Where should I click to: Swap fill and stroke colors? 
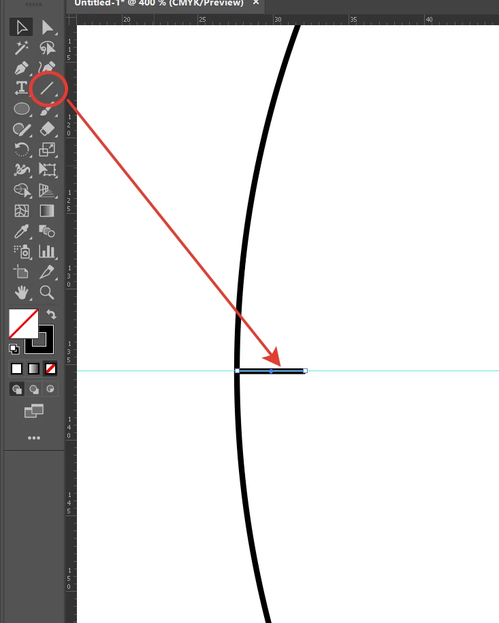51,315
